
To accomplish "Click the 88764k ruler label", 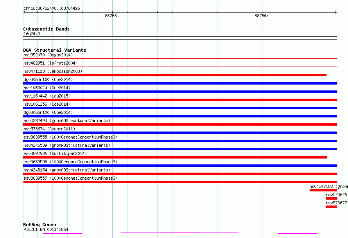I will [x=262, y=16].
